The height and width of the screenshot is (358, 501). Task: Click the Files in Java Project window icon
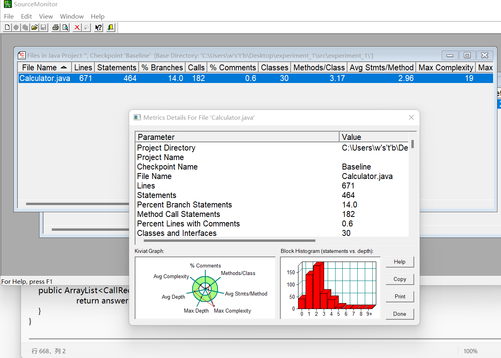pyautogui.click(x=22, y=55)
